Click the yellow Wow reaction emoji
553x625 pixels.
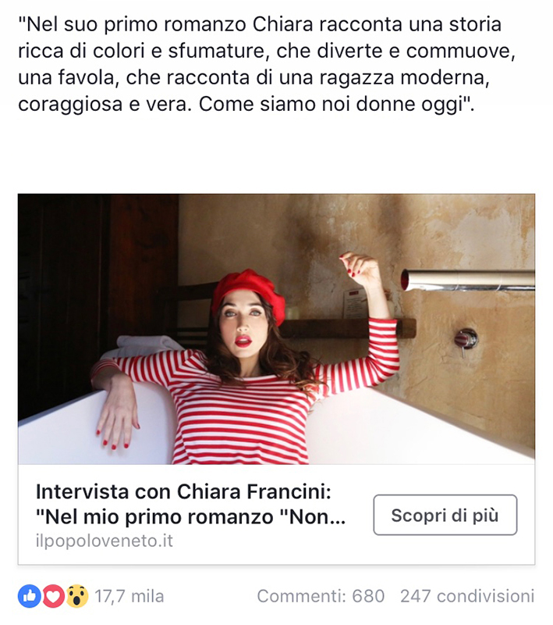(x=77, y=596)
